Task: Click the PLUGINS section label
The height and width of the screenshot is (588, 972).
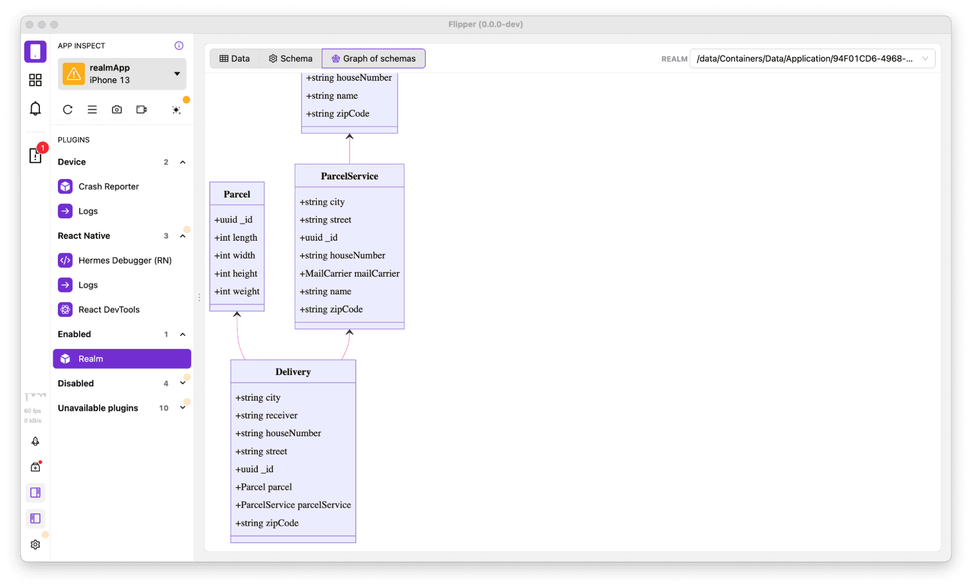Action: [73, 140]
